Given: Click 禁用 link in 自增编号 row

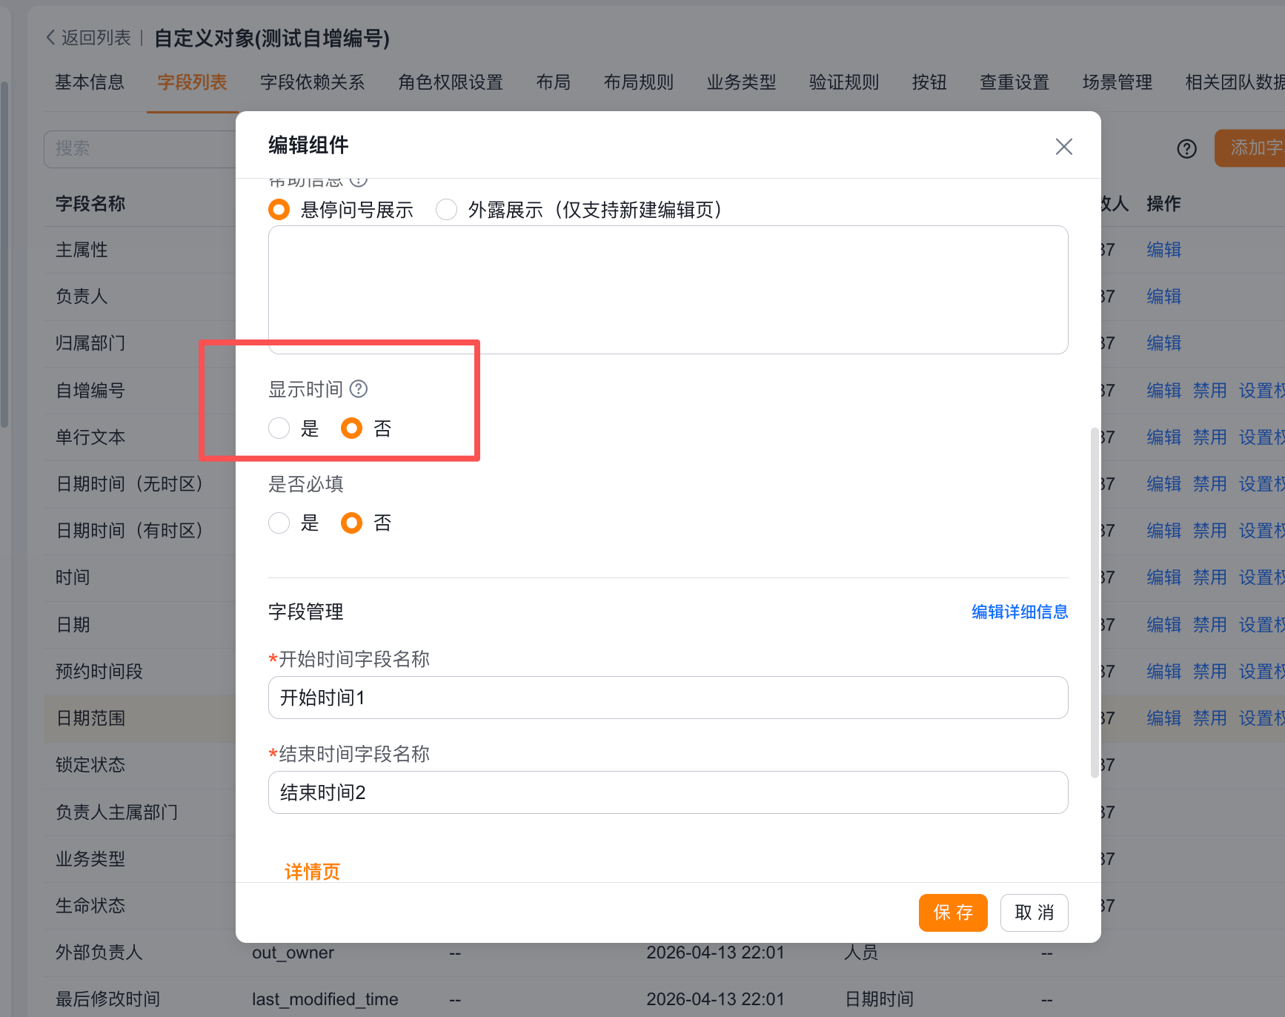Looking at the screenshot, I should pos(1209,391).
